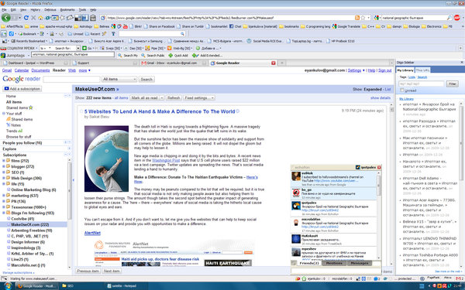This screenshot has width=465, height=290.
Task: Reload the page with the blue Reload icon
Action: pos(26,18)
